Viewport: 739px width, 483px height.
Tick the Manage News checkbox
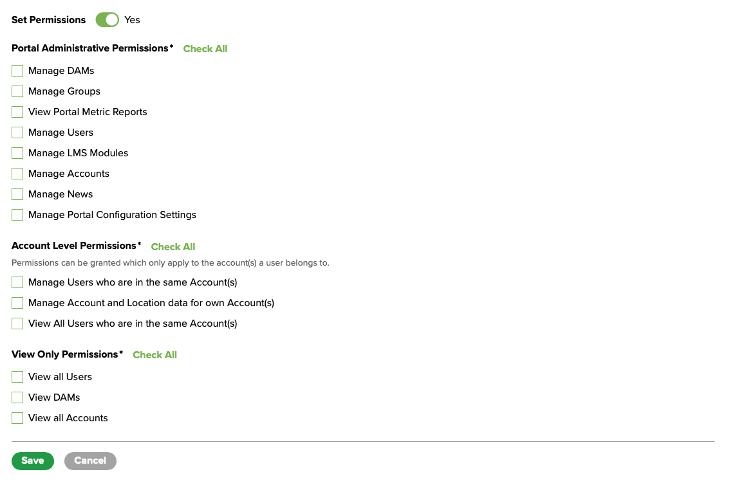click(17, 194)
